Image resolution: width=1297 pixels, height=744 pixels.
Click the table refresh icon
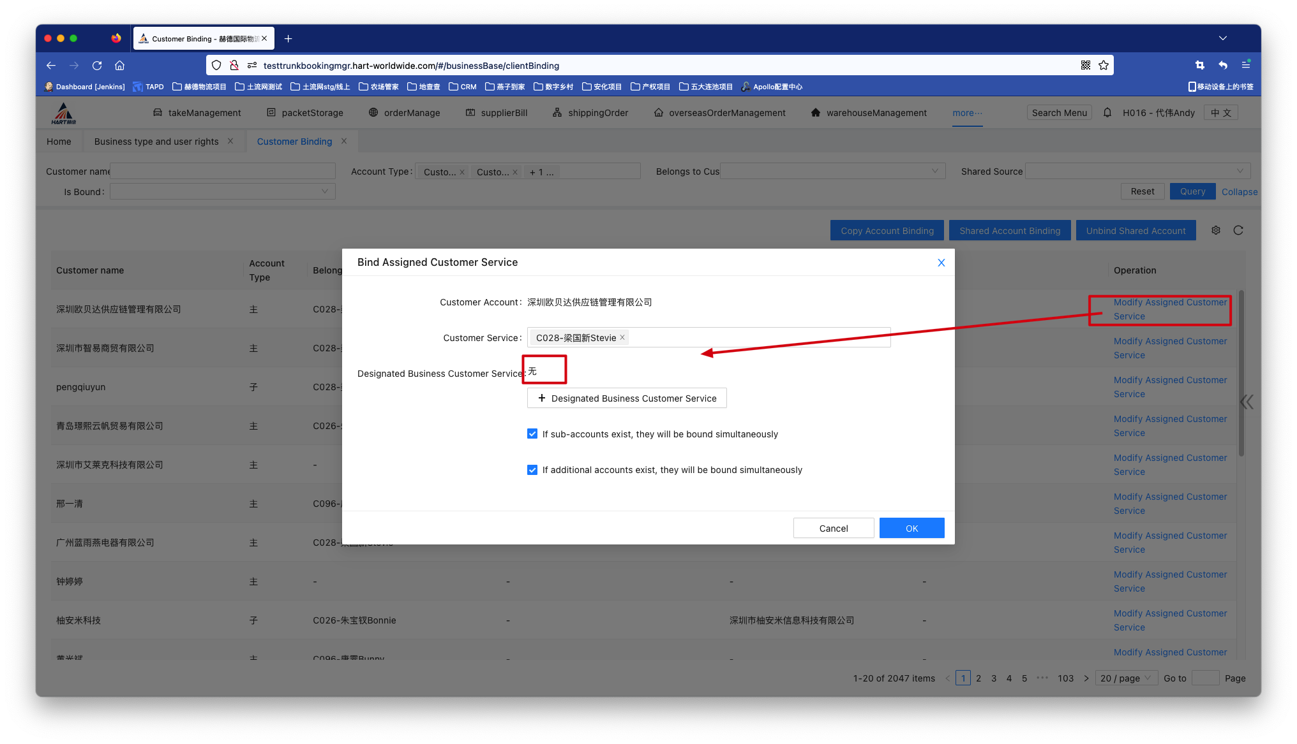click(x=1238, y=230)
